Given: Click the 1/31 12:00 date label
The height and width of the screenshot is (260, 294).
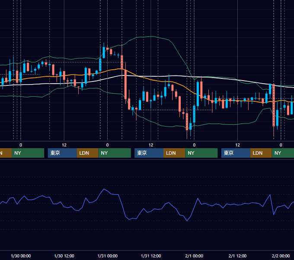Looking at the screenshot, I should 151,256.
